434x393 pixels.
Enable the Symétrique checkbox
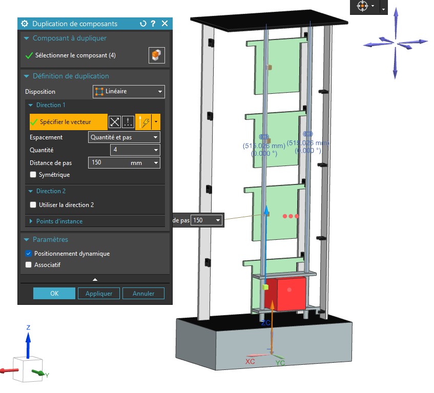tap(33, 175)
